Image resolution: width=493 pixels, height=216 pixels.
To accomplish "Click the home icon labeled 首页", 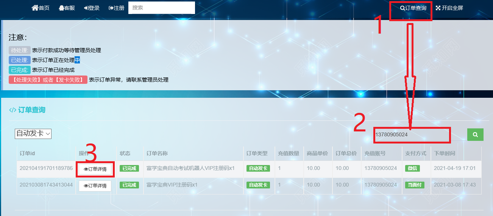I will [x=41, y=8].
